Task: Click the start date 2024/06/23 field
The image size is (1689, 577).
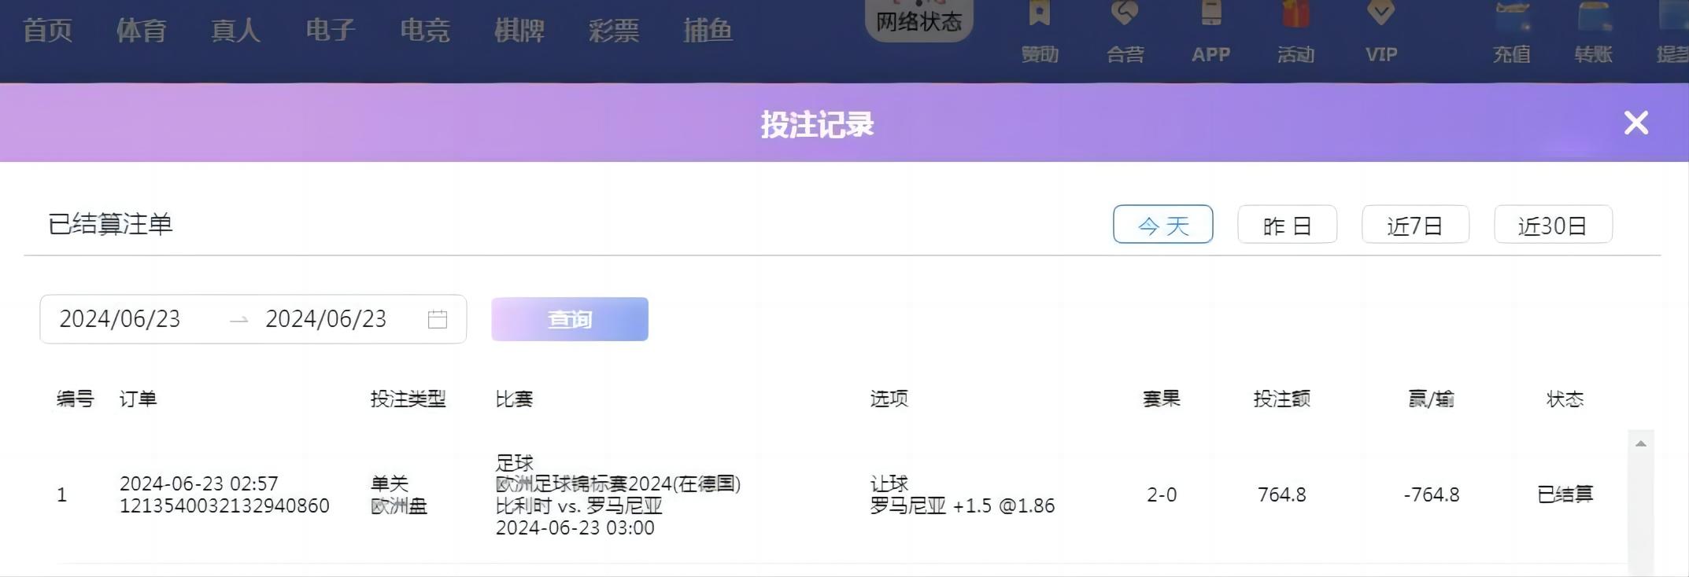Action: (x=120, y=319)
